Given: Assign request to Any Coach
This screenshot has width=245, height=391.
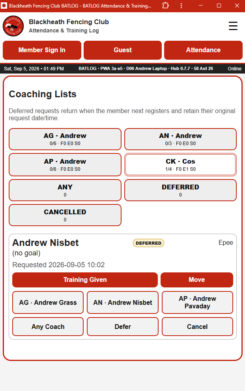Looking at the screenshot, I should (48, 327).
